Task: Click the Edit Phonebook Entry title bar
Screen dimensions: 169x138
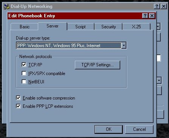Action: [x=82, y=16]
